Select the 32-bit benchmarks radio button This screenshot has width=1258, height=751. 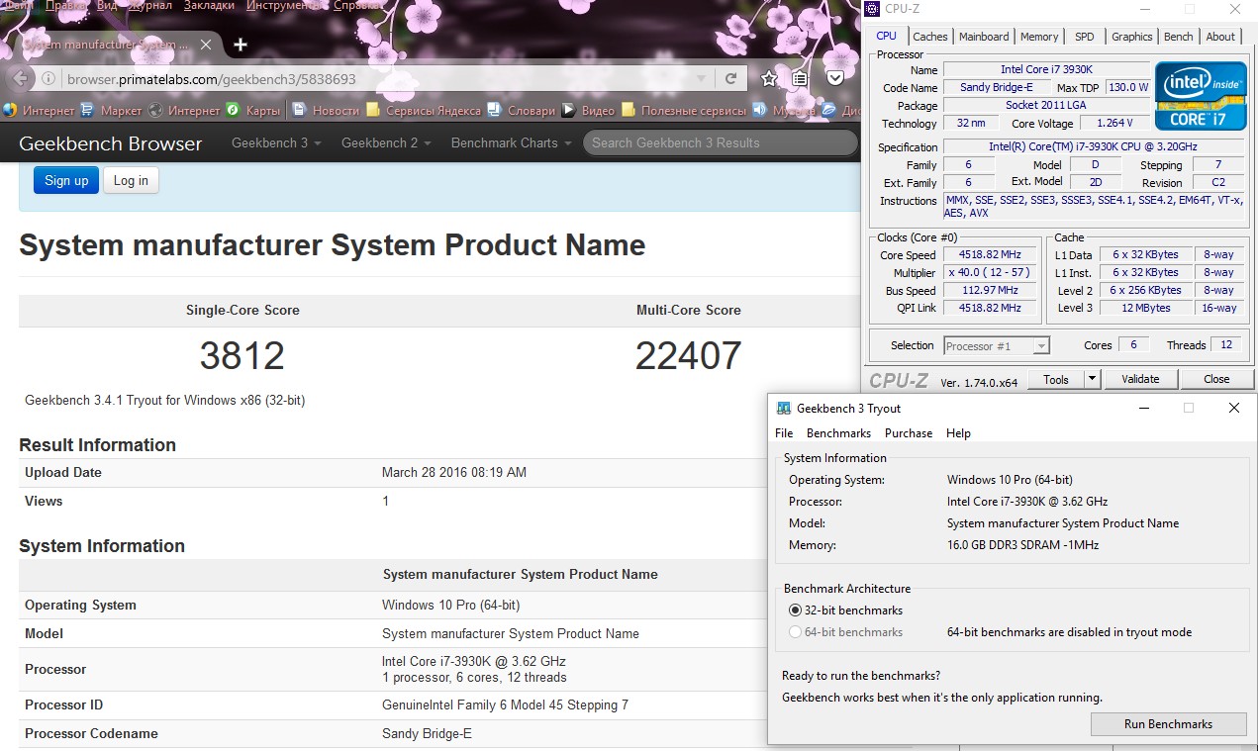pyautogui.click(x=796, y=610)
